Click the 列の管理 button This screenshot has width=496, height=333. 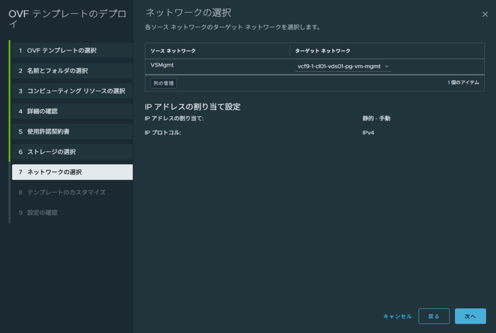point(164,83)
